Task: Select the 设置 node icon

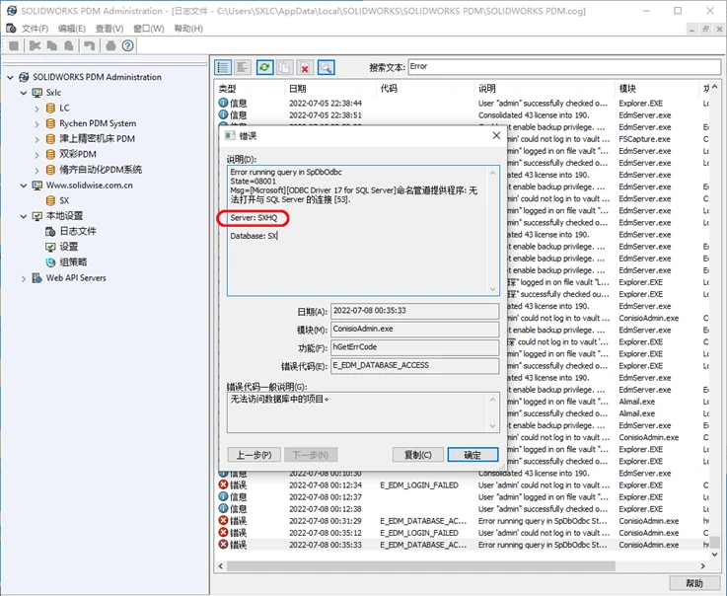Action: 50,247
